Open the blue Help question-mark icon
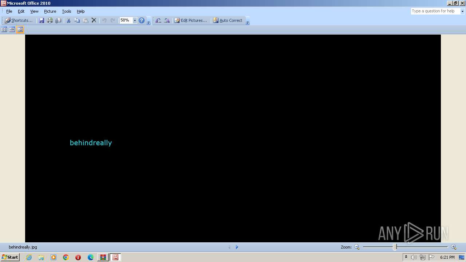The image size is (466, 262). [142, 20]
